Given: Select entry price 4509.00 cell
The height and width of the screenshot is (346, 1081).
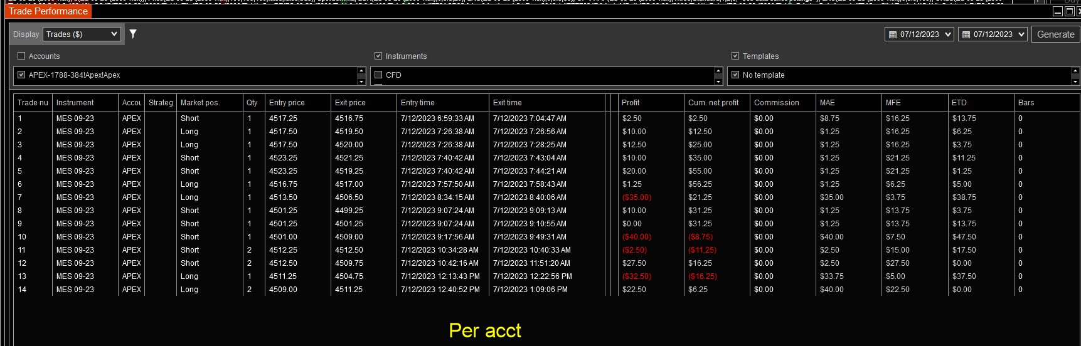Looking at the screenshot, I should point(298,290).
